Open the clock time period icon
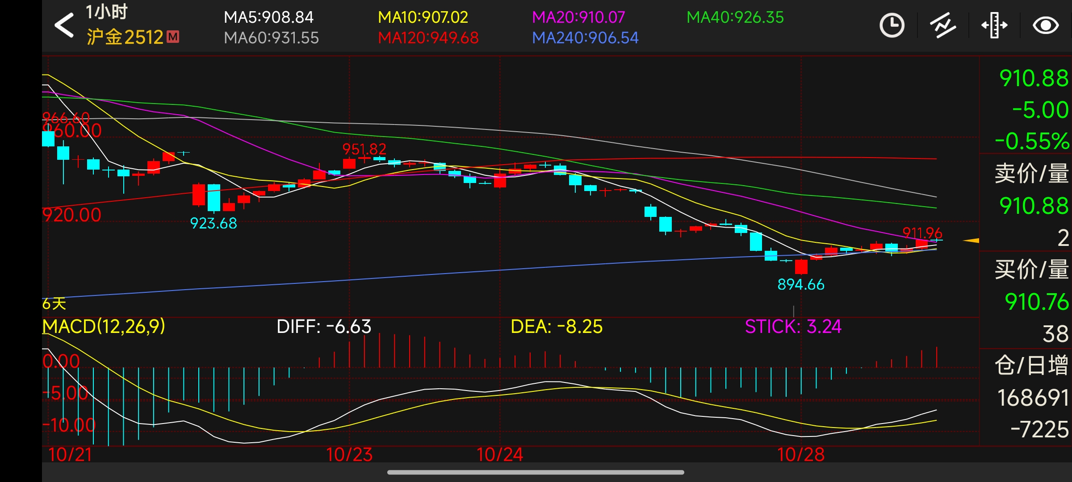1072x482 pixels. (892, 25)
